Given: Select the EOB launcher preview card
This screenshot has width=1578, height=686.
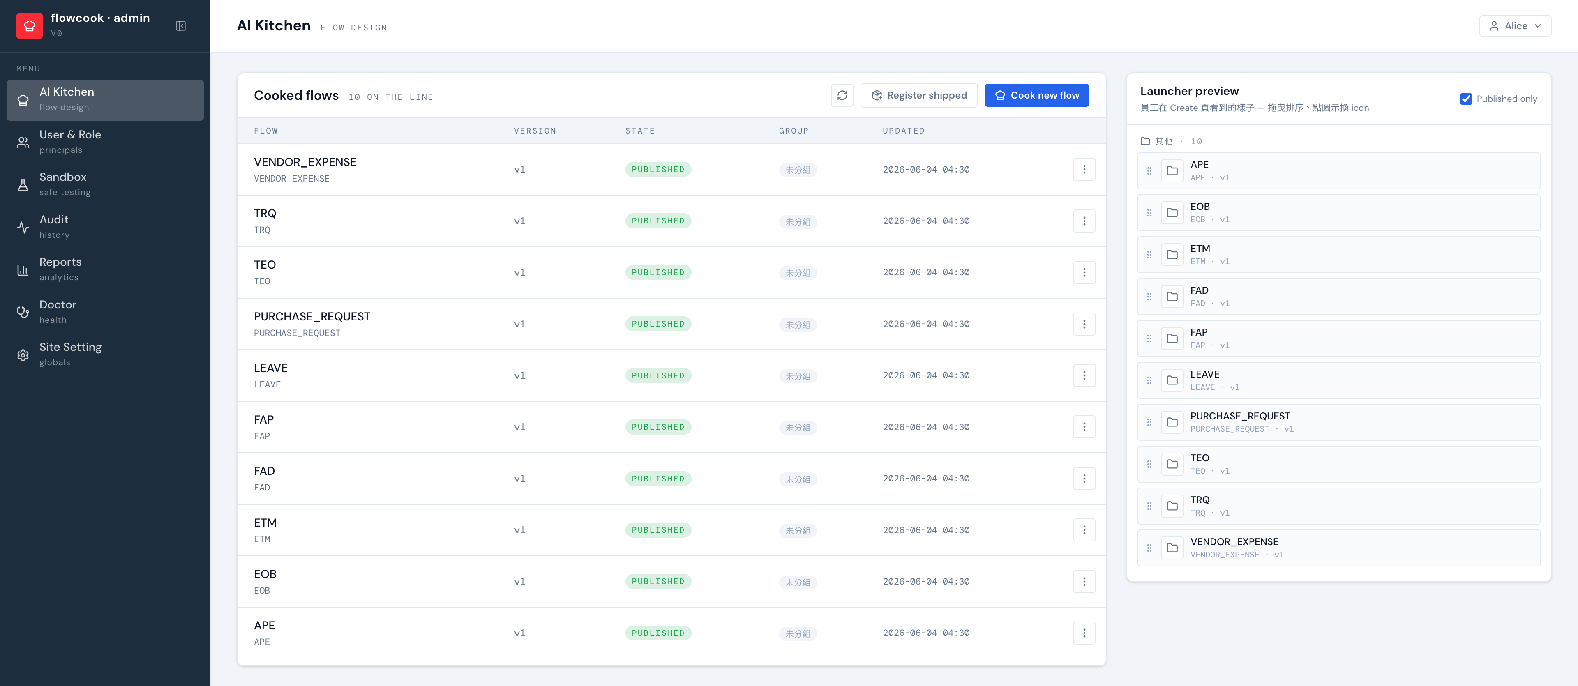Looking at the screenshot, I should [x=1338, y=212].
